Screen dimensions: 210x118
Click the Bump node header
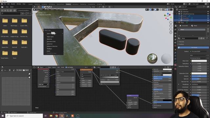[x=133, y=95]
